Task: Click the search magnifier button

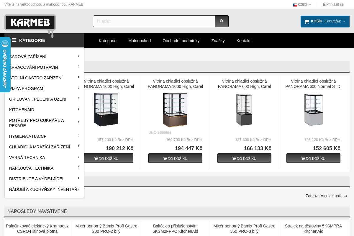Action: click(222, 21)
